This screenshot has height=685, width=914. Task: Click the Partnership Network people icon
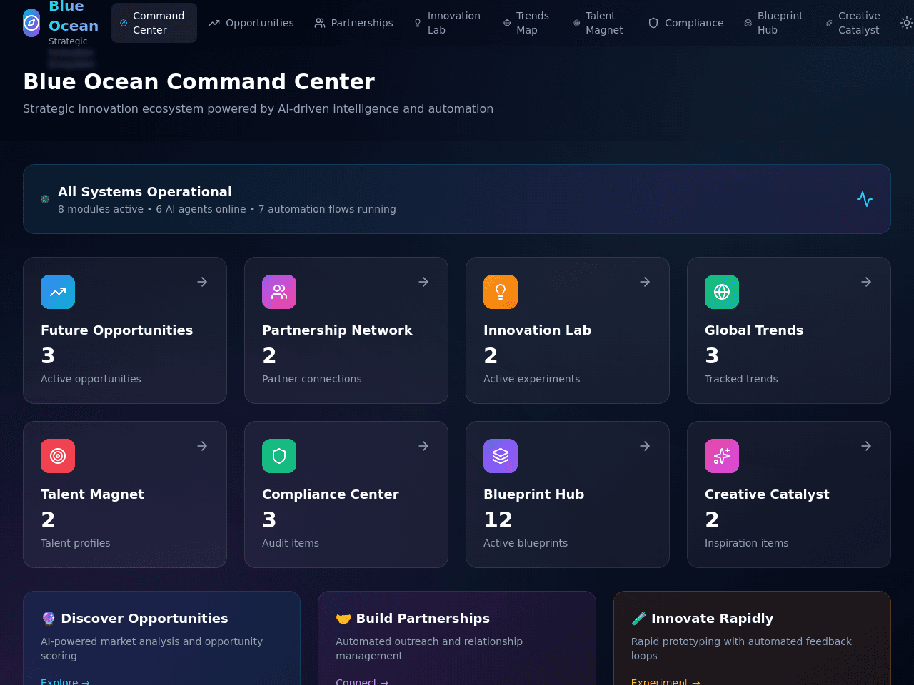point(279,292)
